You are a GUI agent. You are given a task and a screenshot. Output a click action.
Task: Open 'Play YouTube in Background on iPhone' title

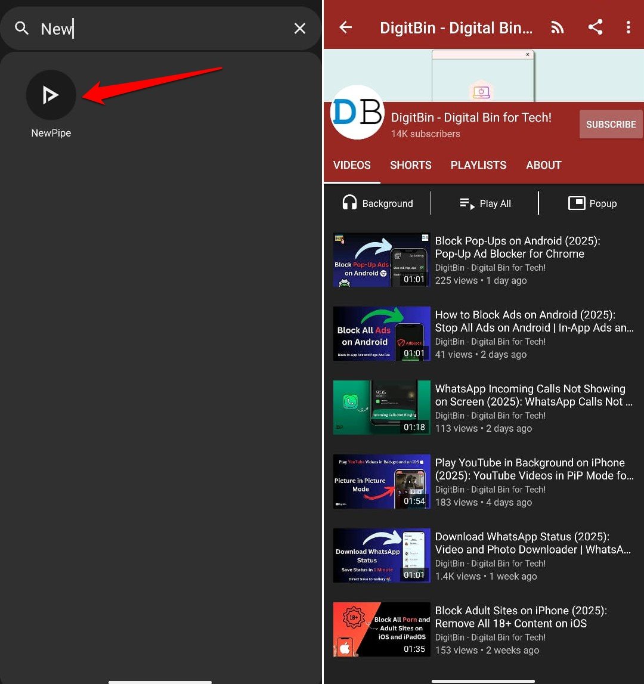534,469
